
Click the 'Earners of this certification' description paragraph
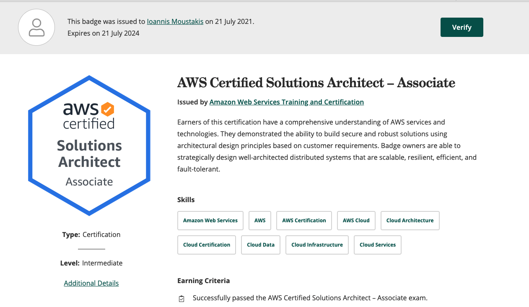point(327,146)
